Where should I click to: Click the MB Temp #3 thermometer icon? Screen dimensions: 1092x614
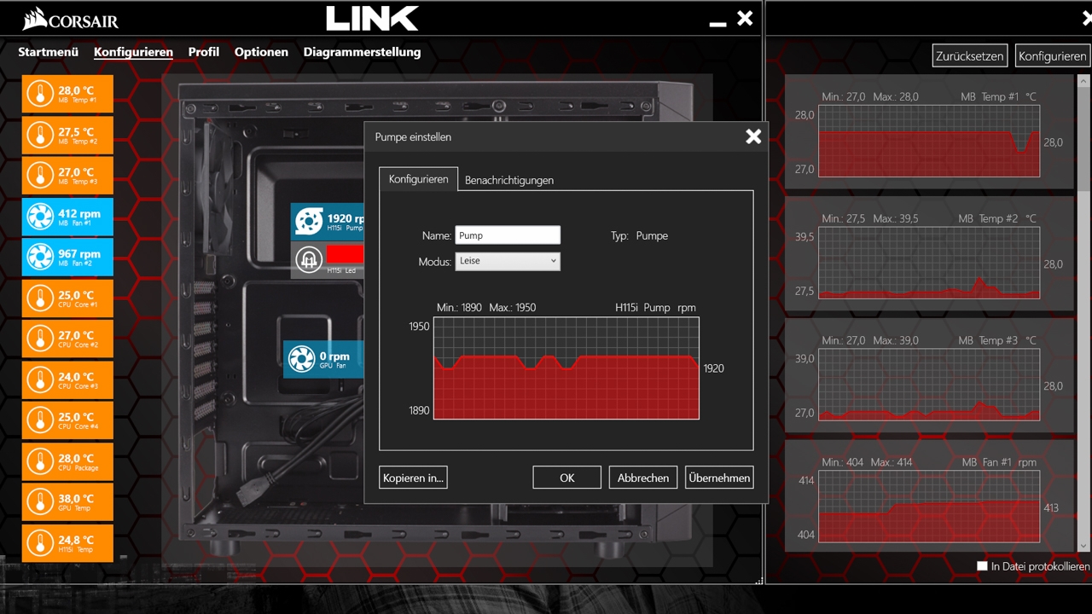coord(40,176)
